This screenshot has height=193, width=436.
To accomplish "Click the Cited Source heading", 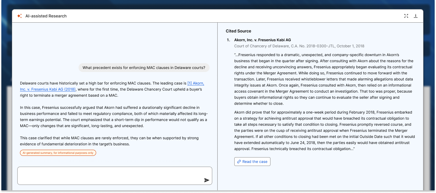I will coord(239,31).
